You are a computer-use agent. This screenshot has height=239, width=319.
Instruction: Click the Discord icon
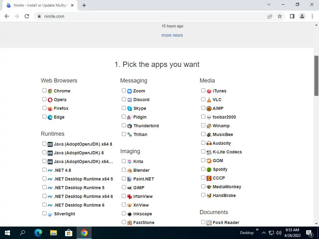coord(130,100)
